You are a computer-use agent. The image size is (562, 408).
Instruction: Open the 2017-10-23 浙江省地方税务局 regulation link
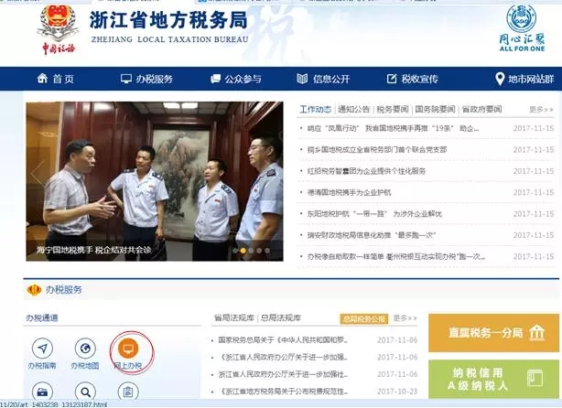tap(283, 392)
